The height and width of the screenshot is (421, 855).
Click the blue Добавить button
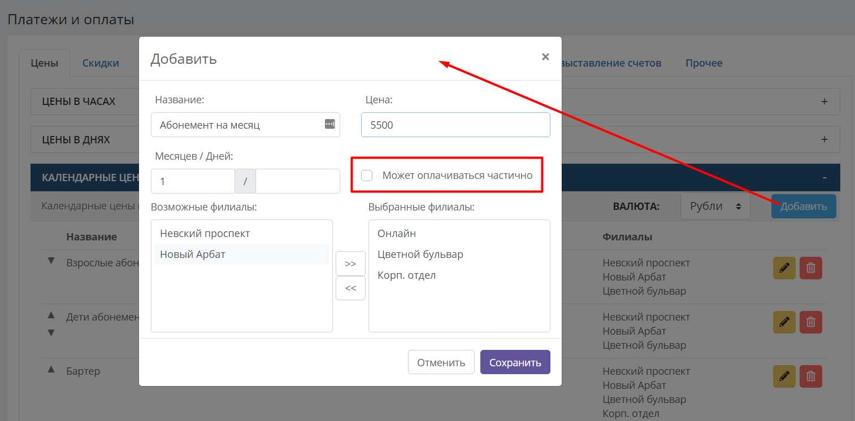pyautogui.click(x=804, y=206)
